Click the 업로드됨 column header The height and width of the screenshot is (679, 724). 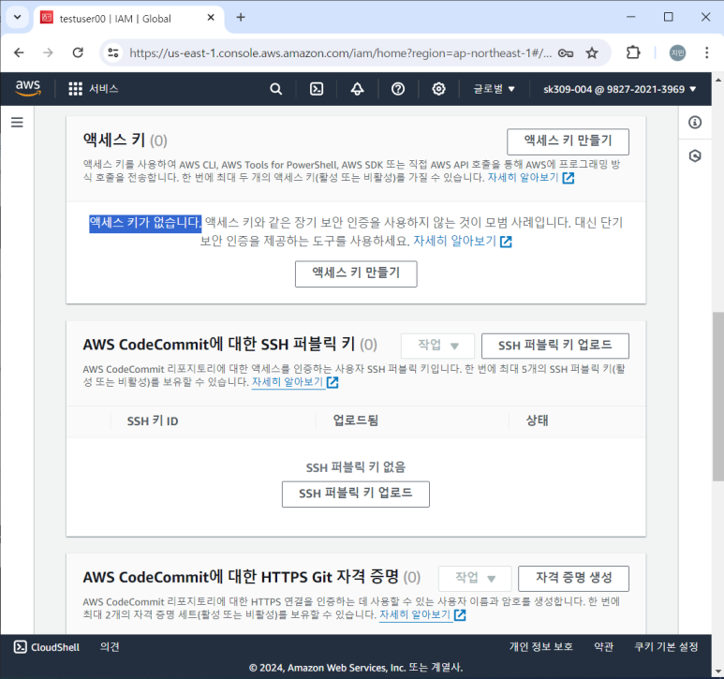(356, 421)
